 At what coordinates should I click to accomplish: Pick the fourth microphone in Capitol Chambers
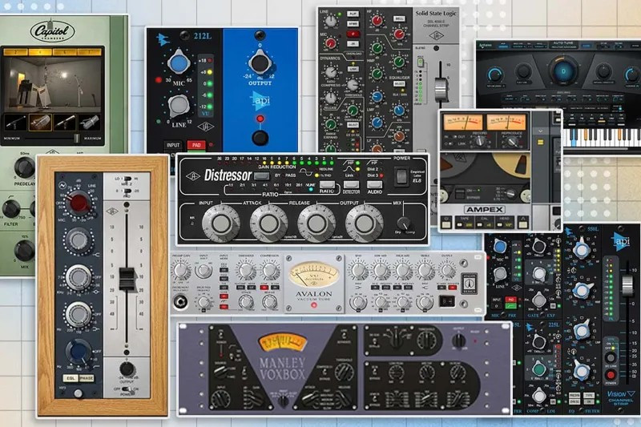click(90, 123)
